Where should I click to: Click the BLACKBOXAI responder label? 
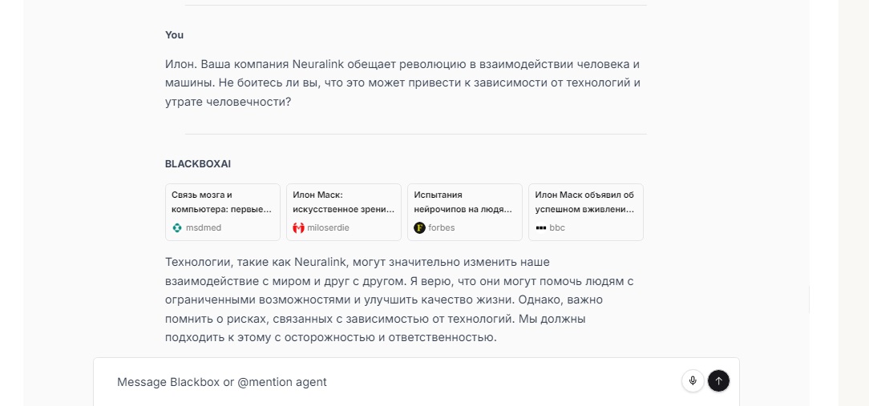197,163
